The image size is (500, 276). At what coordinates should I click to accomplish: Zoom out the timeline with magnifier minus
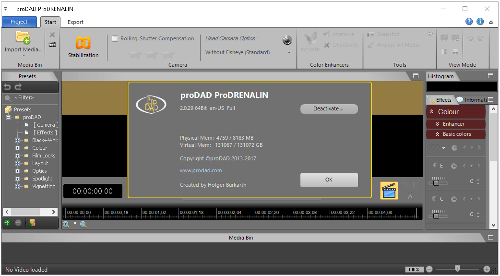83,224
